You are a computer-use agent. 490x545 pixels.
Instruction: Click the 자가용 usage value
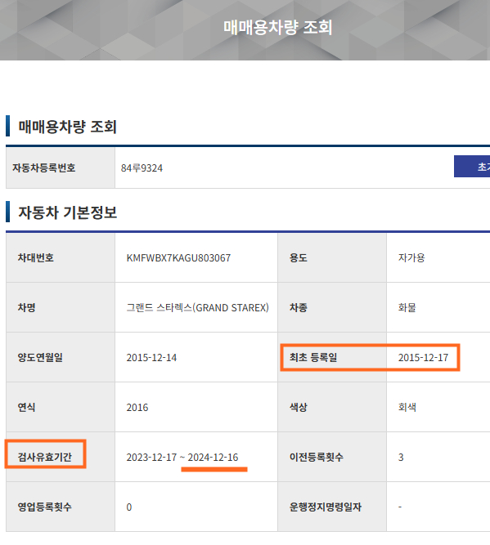point(411,258)
